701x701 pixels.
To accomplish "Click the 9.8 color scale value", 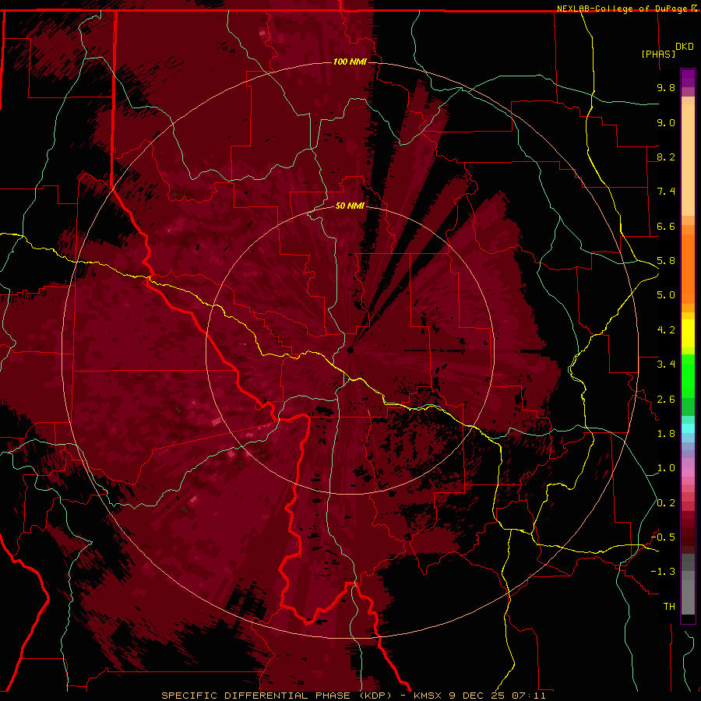I will coord(666,87).
